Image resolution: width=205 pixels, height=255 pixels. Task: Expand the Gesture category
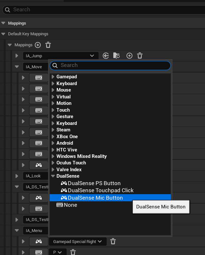pos(53,116)
